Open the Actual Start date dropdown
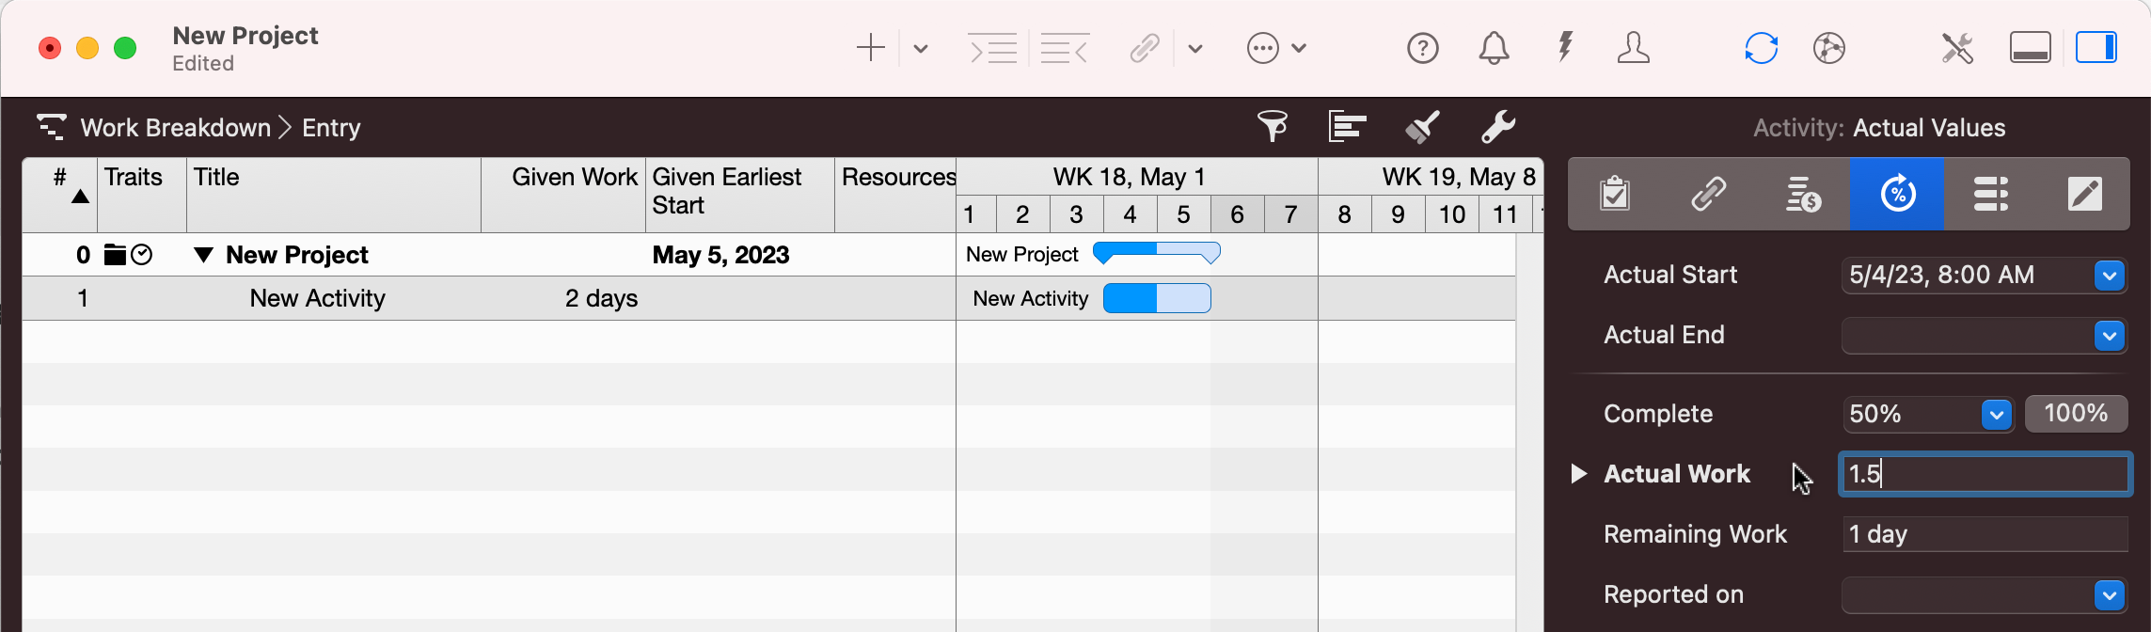The image size is (2151, 632). tap(2109, 276)
